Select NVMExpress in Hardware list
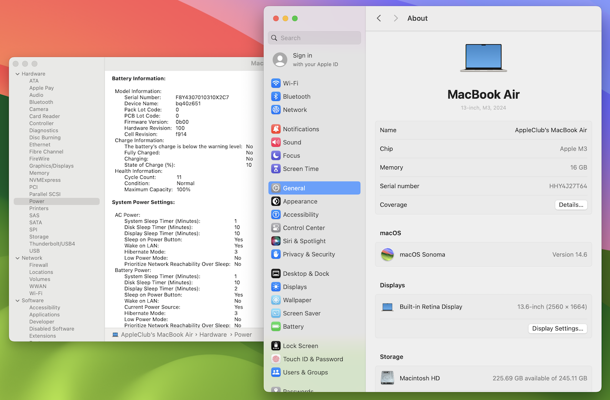Viewport: 610px width, 400px height. pyautogui.click(x=45, y=180)
